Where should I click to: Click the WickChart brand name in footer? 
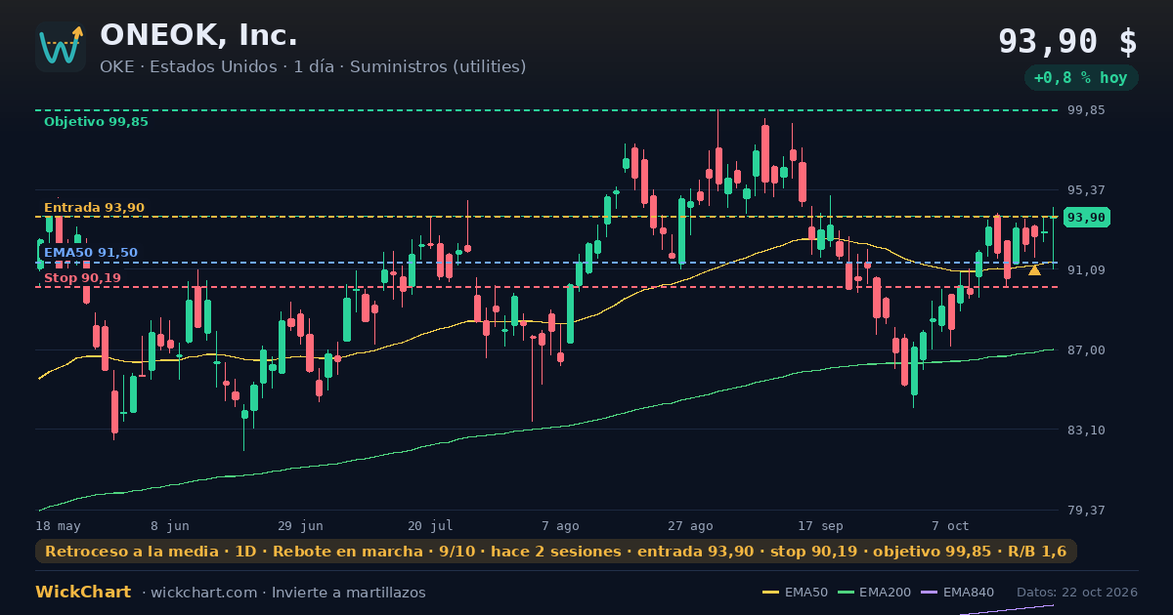83,593
